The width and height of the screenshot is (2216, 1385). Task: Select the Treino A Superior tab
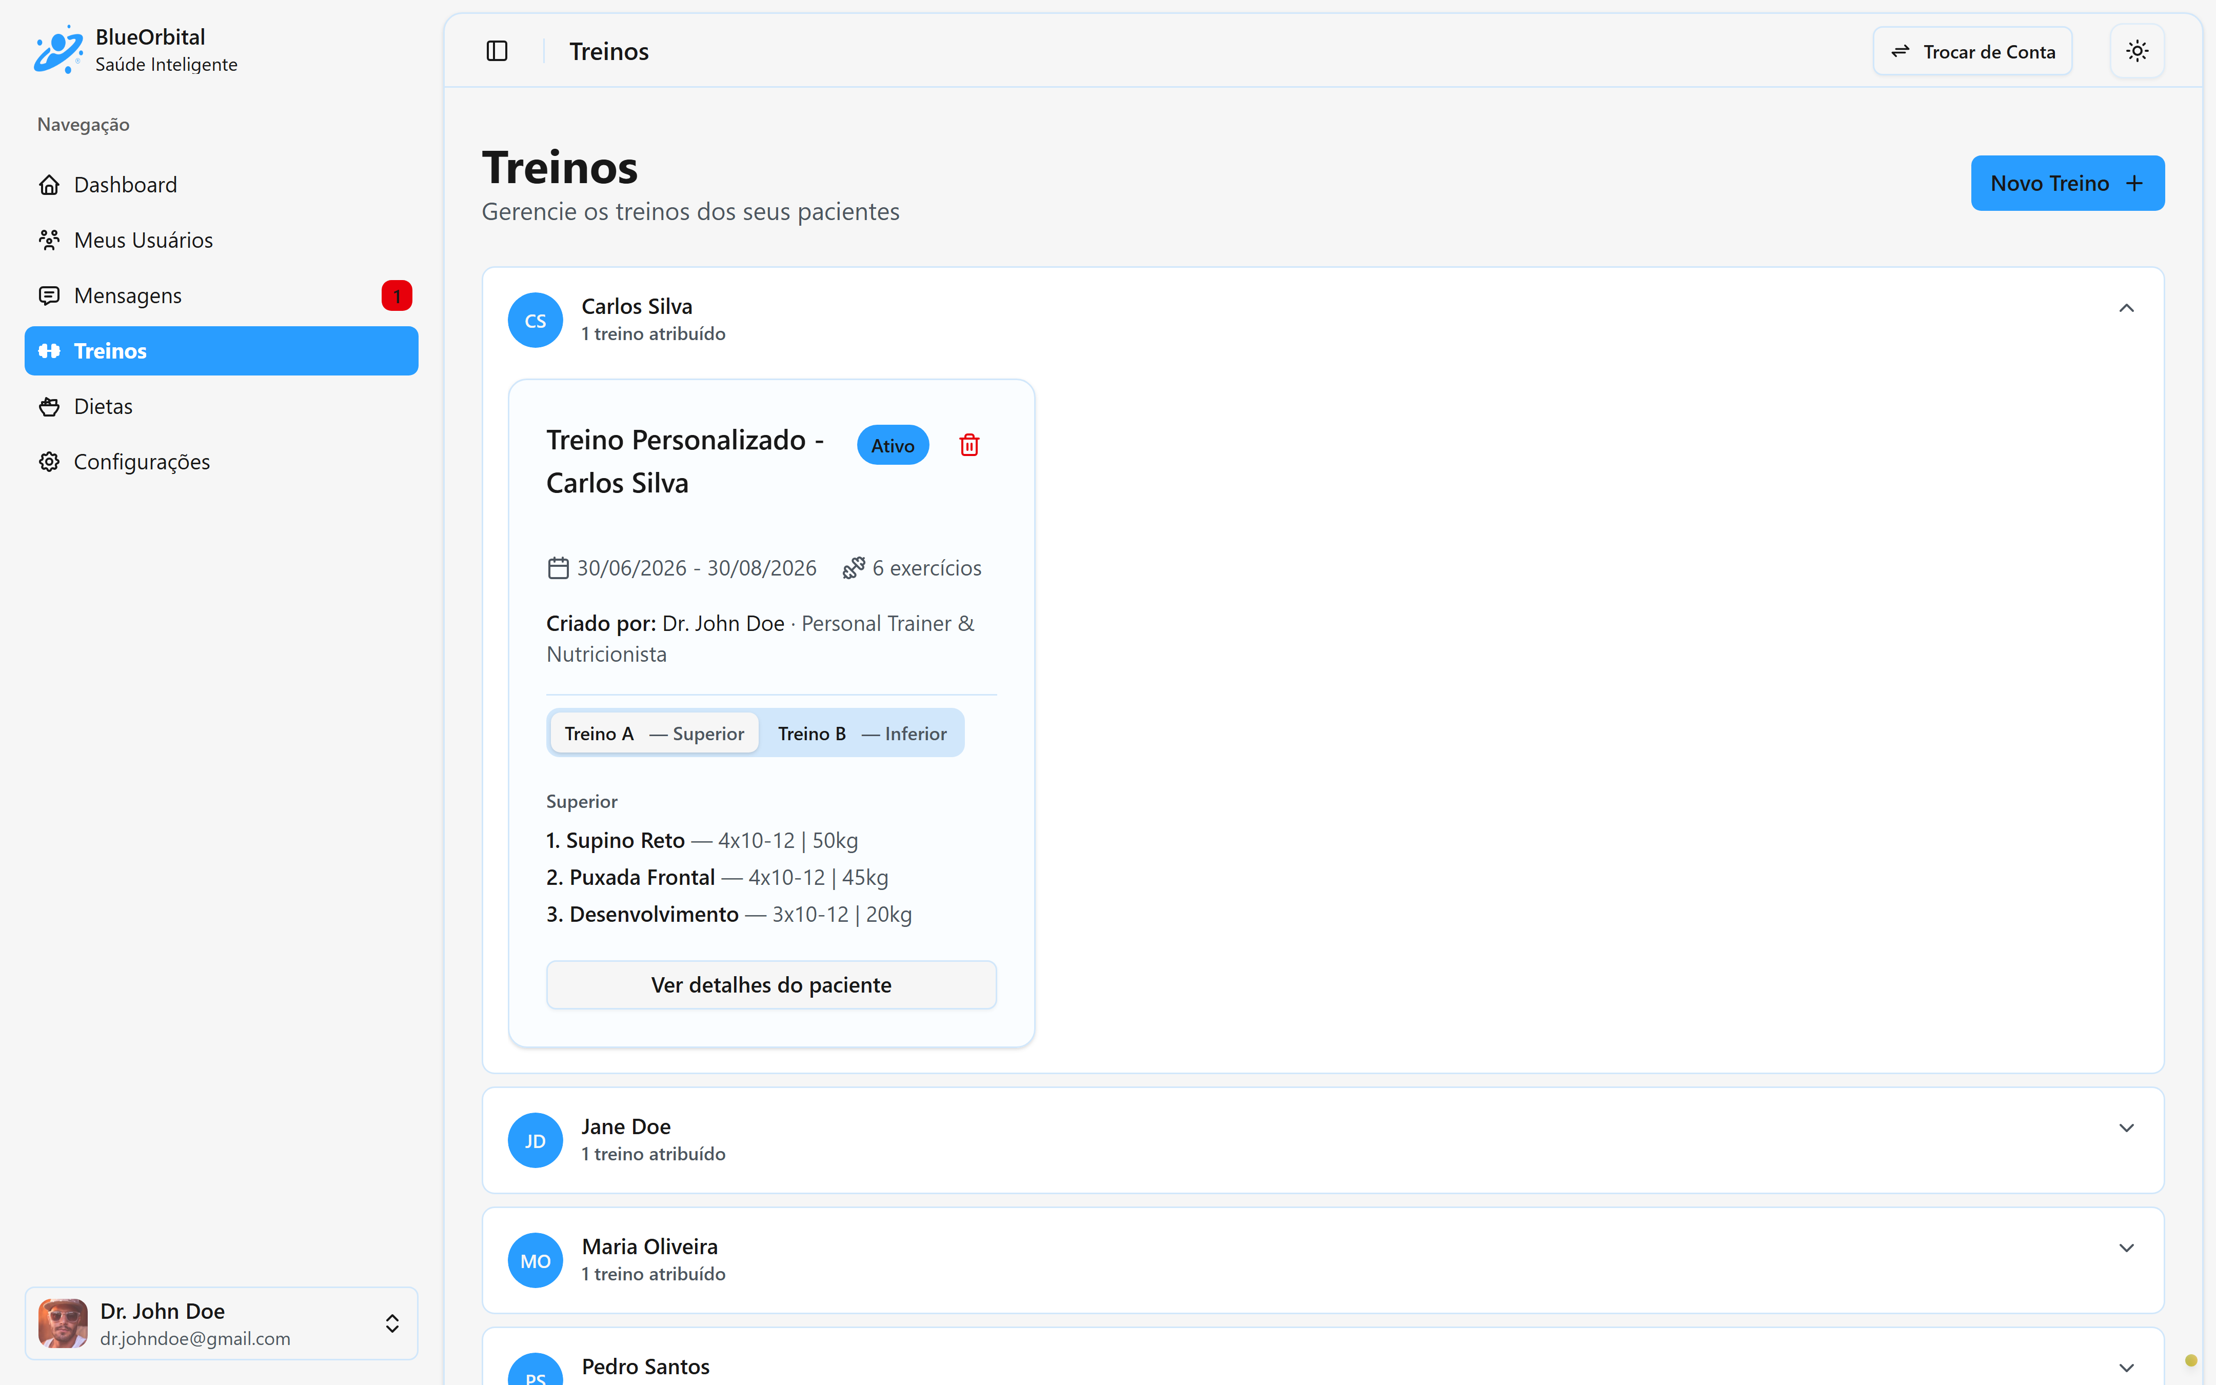click(654, 734)
